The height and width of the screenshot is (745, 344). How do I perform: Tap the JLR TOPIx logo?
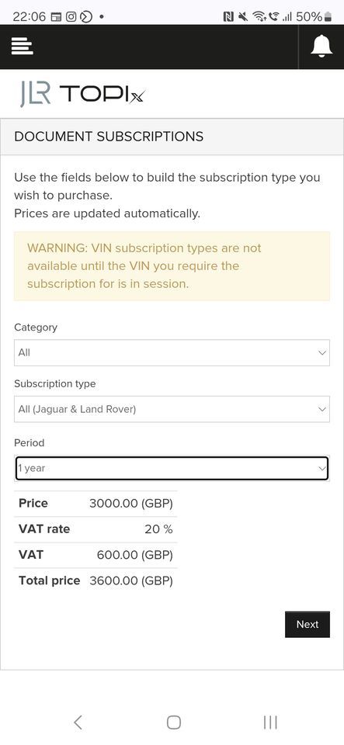(x=82, y=94)
